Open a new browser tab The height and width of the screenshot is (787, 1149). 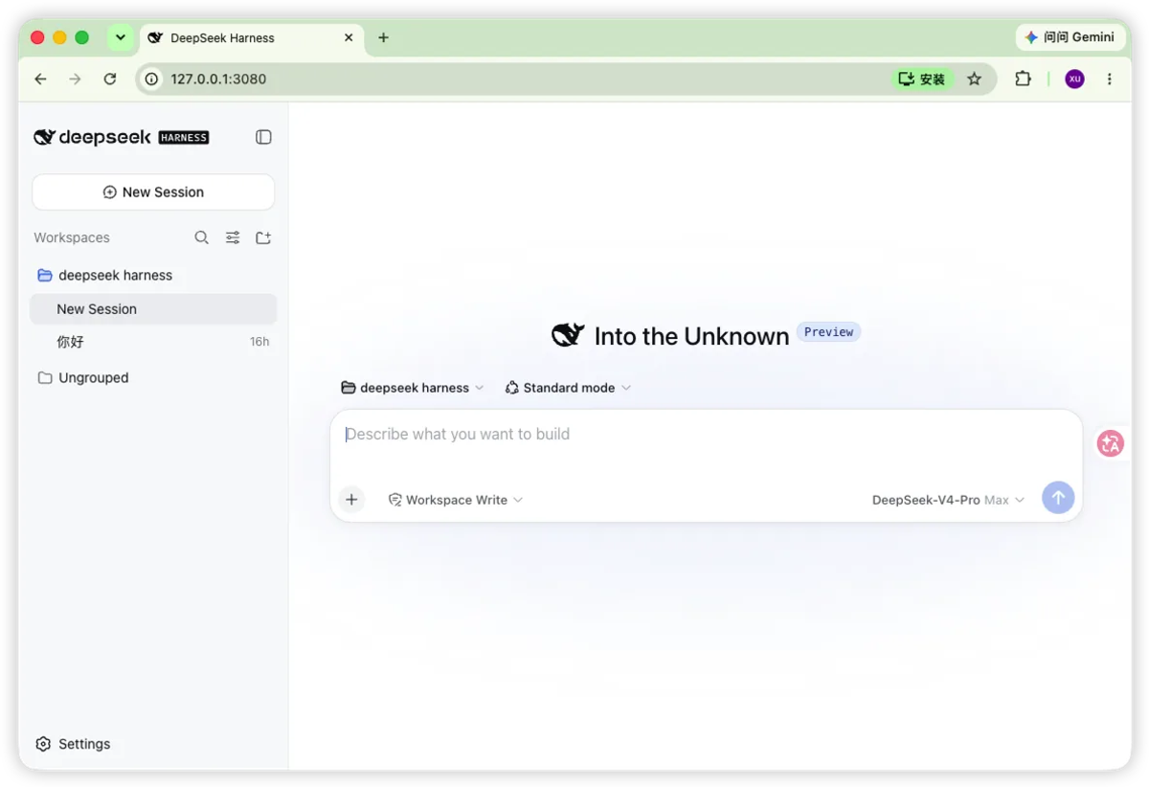[x=383, y=37]
